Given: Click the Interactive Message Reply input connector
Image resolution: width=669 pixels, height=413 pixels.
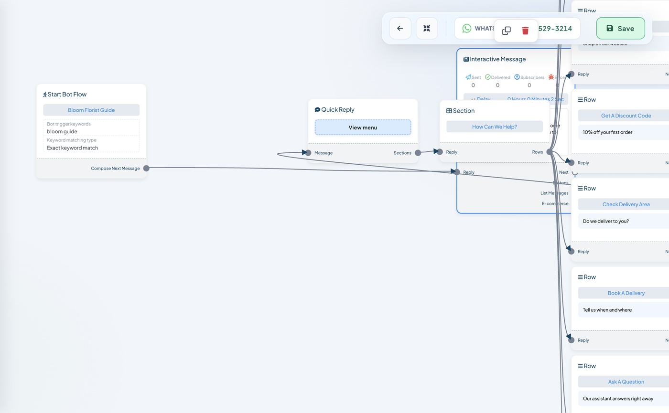Looking at the screenshot, I should pyautogui.click(x=457, y=172).
